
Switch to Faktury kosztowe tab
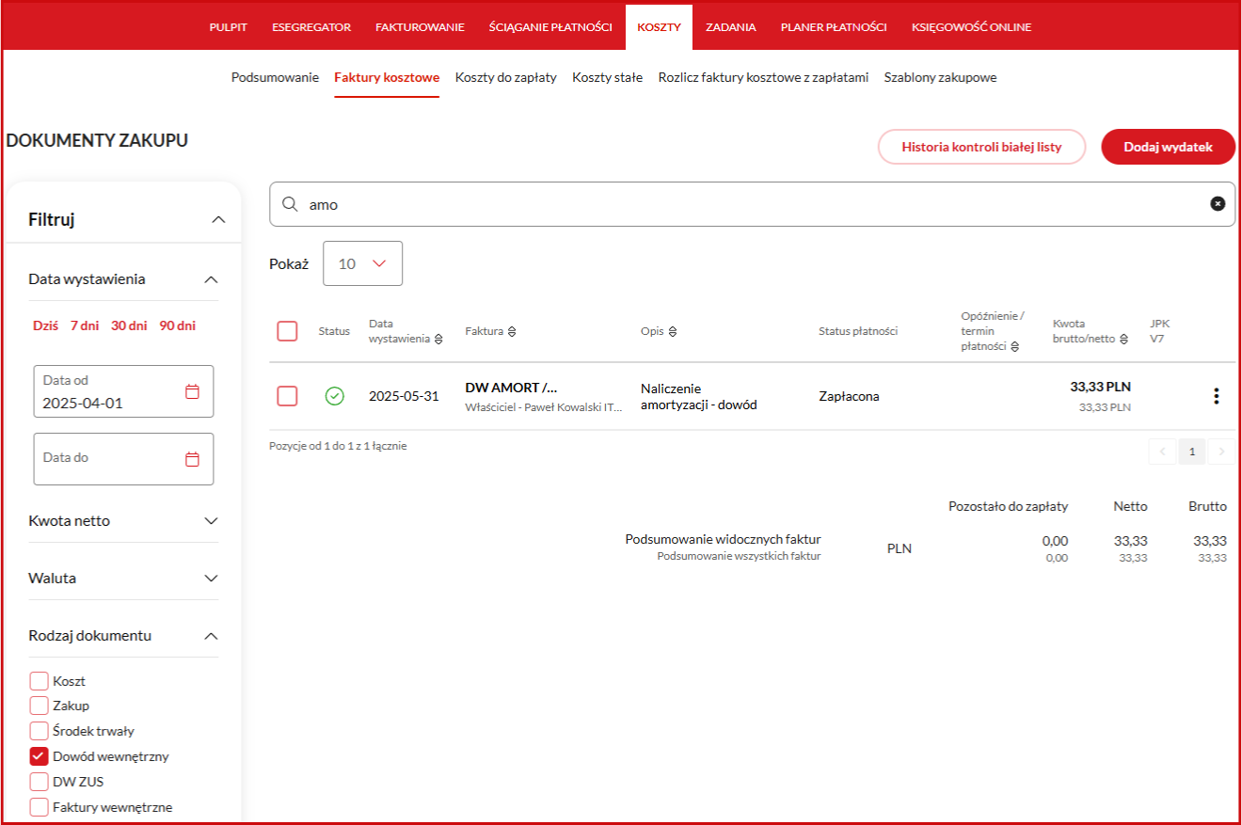pyautogui.click(x=387, y=78)
